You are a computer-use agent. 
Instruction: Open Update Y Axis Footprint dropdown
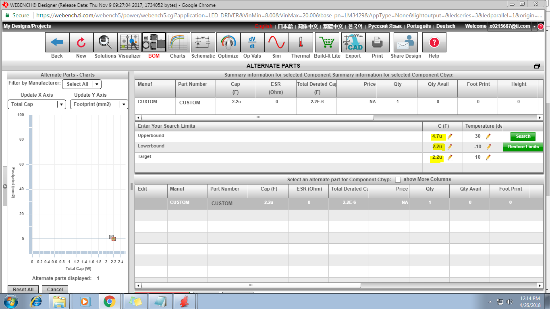99,104
